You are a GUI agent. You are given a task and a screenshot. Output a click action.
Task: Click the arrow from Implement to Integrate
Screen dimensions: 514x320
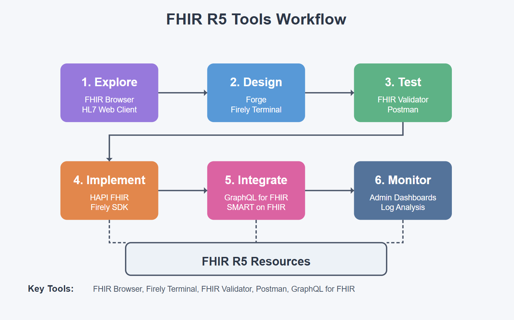183,190
